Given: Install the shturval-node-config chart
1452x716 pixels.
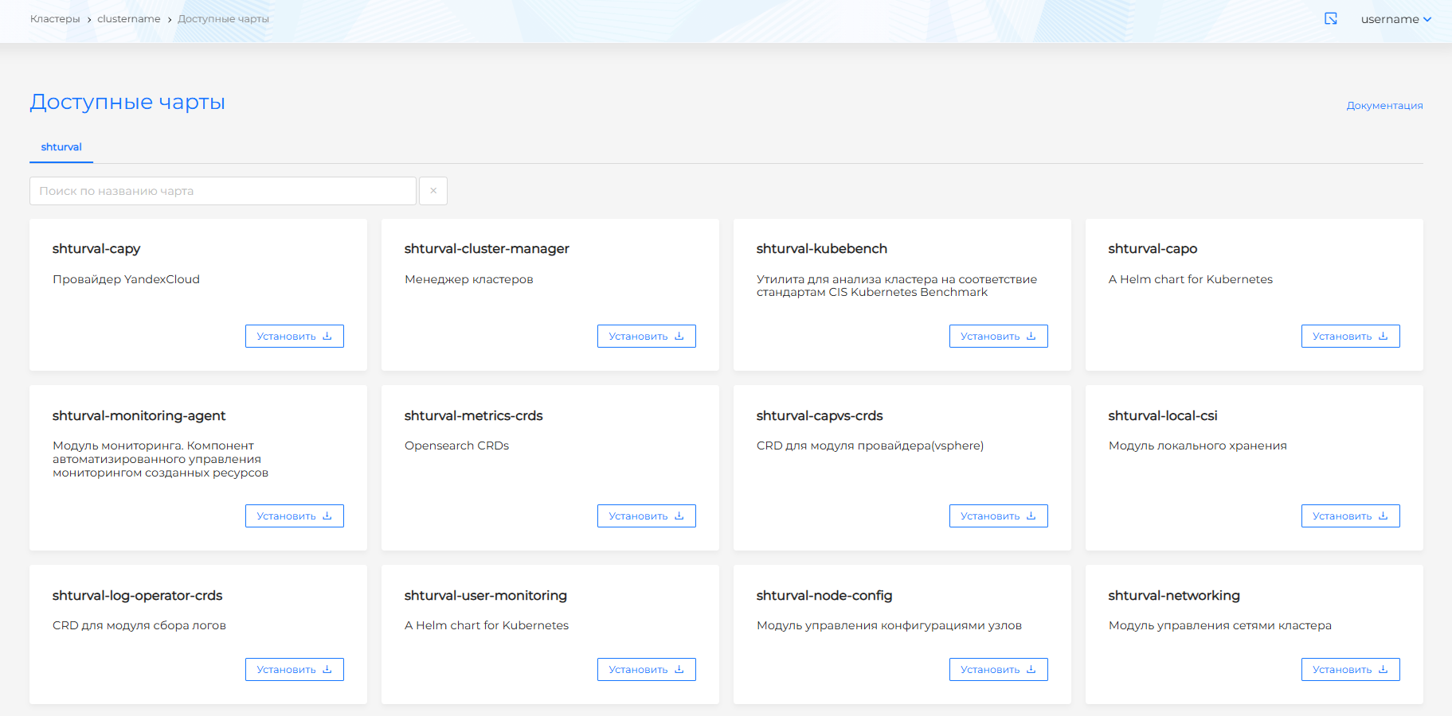Looking at the screenshot, I should pyautogui.click(x=998, y=670).
